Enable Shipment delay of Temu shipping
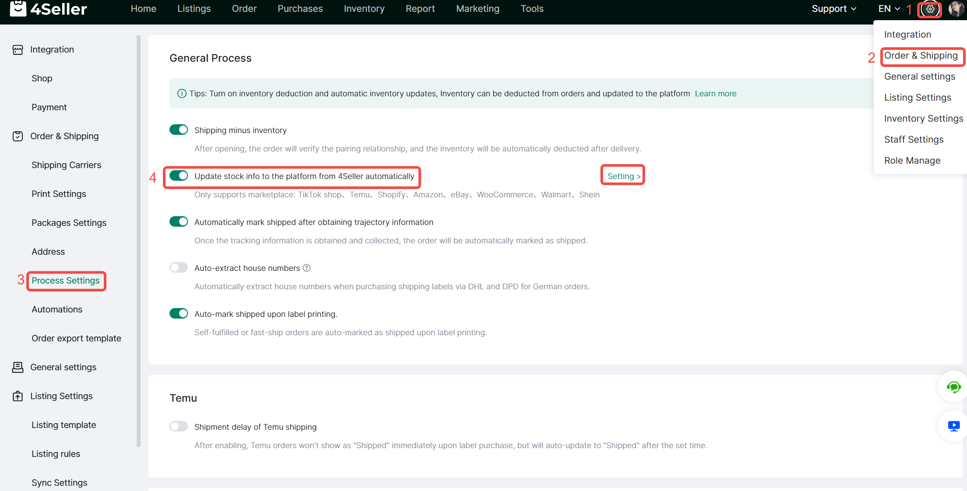 coord(179,426)
